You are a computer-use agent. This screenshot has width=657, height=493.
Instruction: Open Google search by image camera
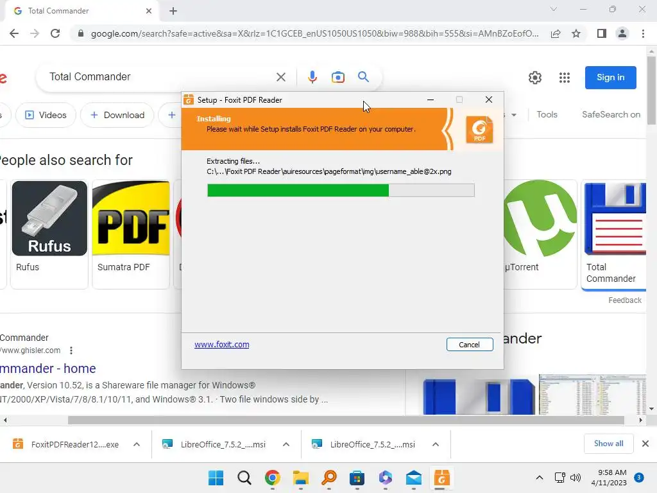pyautogui.click(x=337, y=77)
